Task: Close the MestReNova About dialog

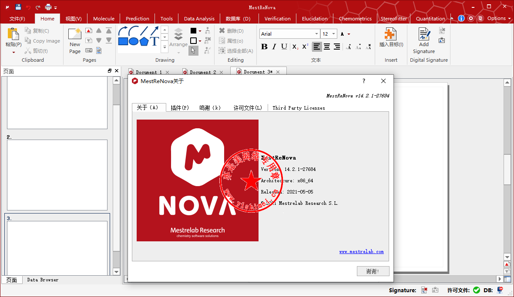Action: 383,81
